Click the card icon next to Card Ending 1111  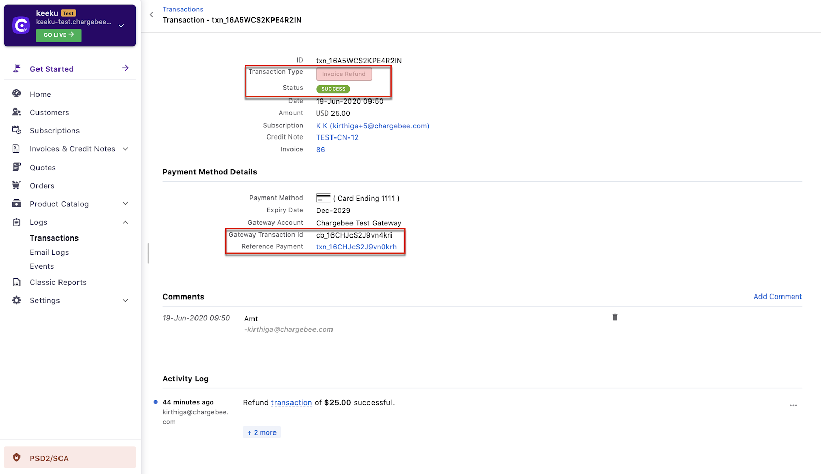point(323,198)
